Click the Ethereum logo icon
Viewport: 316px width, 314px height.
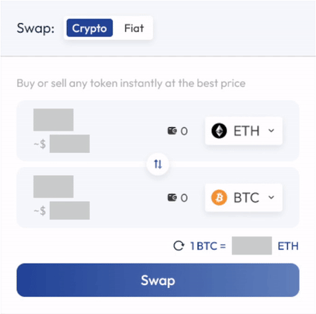(x=219, y=131)
